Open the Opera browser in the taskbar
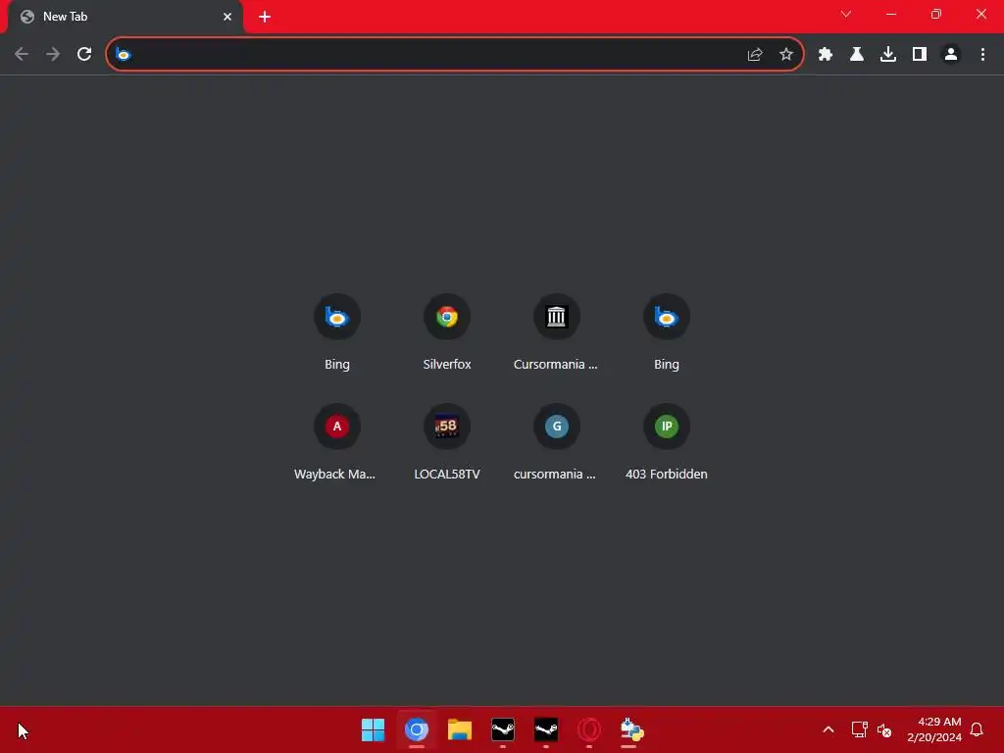 [589, 729]
